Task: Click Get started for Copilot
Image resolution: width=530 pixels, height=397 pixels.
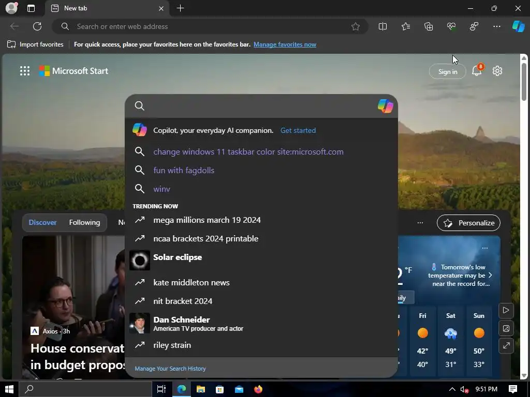Action: coord(298,130)
